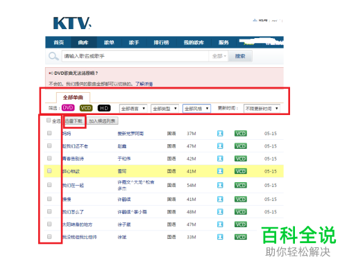Open the 排行榜 rankings menu
This screenshot has width=347, height=266.
point(162,42)
